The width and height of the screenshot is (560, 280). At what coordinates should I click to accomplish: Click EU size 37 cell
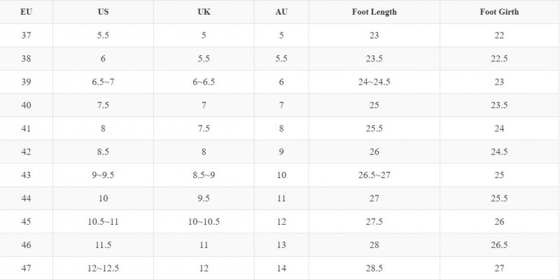[26, 36]
